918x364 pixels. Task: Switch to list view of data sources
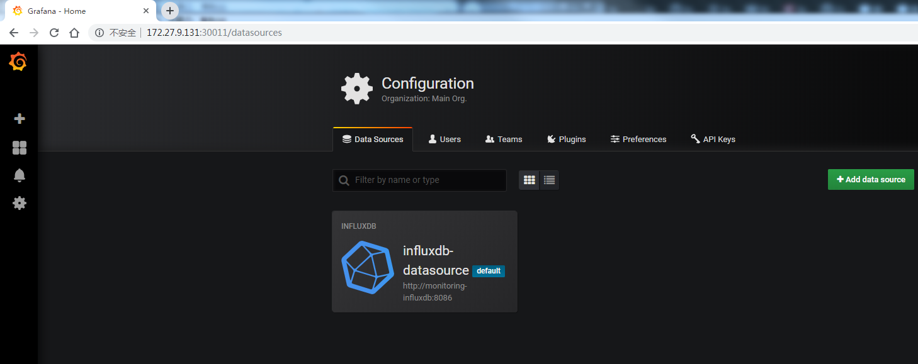(x=550, y=180)
